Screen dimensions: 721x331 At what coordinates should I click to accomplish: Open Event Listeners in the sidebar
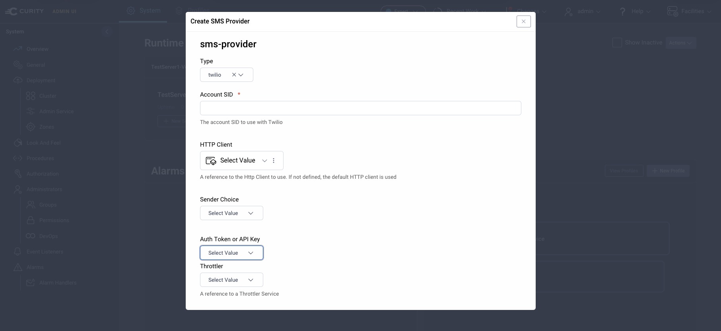click(x=45, y=252)
